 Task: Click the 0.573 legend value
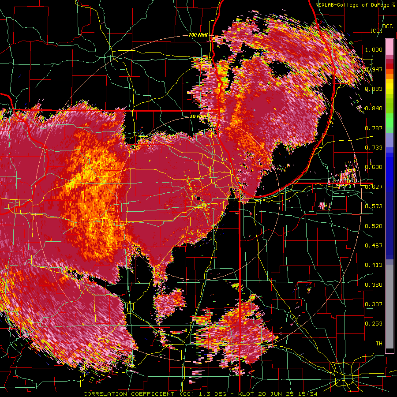[x=374, y=206]
